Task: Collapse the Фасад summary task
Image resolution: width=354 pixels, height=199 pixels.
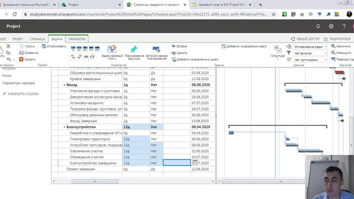Action: tap(64, 85)
